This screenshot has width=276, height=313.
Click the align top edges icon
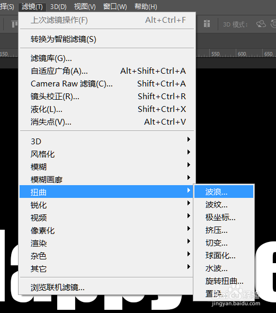[14, 24]
